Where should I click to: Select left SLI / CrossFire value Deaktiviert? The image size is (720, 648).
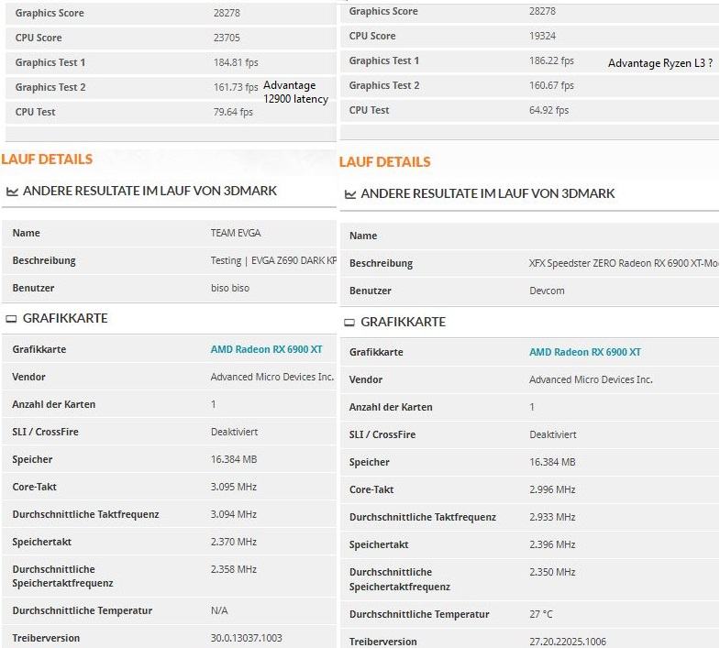click(234, 432)
